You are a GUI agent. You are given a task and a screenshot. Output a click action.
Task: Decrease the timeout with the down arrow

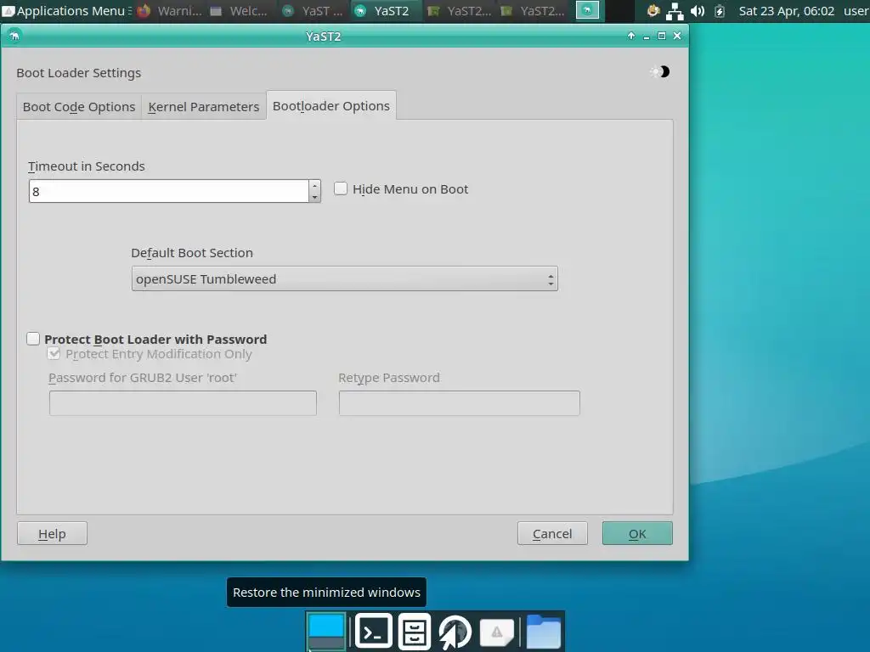tap(314, 197)
